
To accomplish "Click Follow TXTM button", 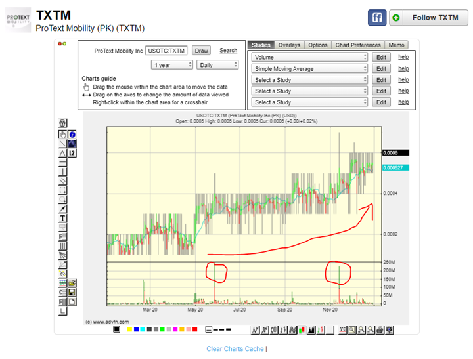I will [436, 18].
